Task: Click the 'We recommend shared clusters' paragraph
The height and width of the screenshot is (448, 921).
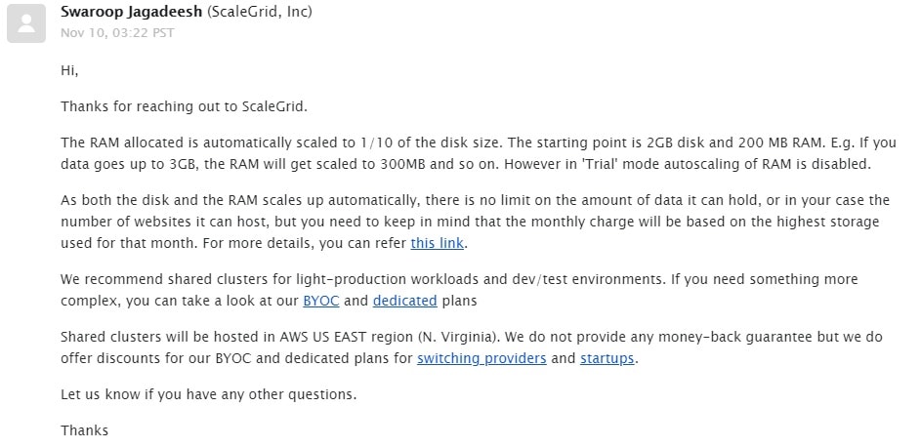Action: (459, 290)
